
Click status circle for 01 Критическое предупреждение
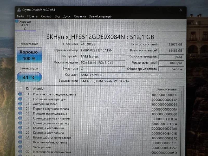click(x=20, y=94)
